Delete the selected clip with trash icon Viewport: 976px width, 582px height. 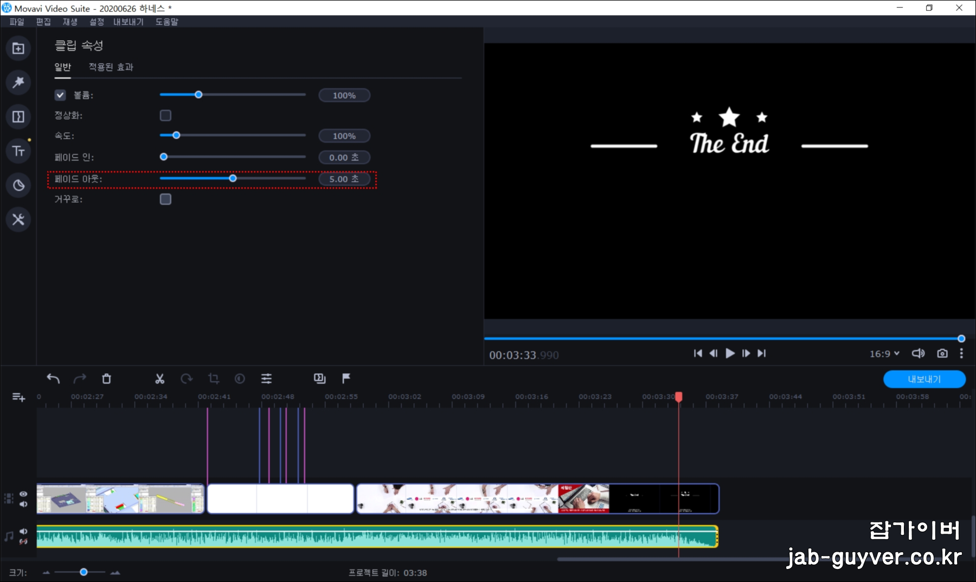tap(106, 379)
